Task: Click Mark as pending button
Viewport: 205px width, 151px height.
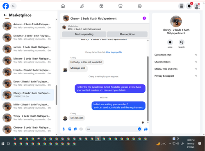Action: (x=84, y=34)
